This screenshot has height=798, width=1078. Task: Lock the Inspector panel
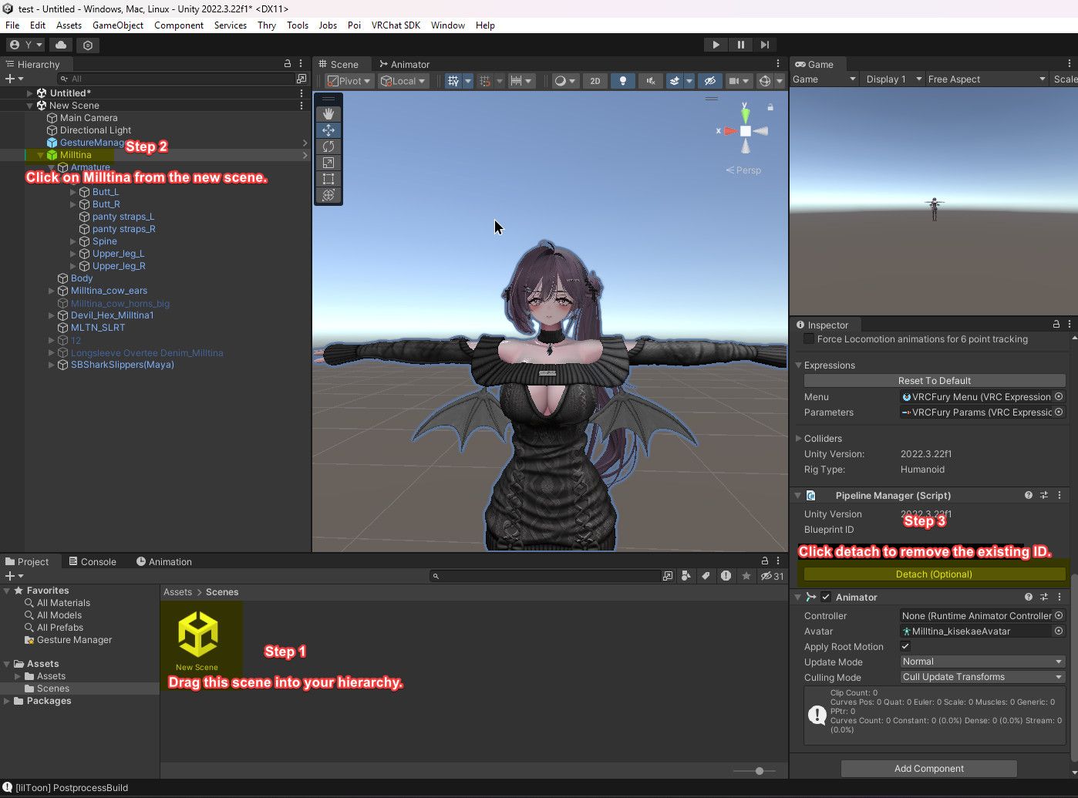(x=1056, y=325)
